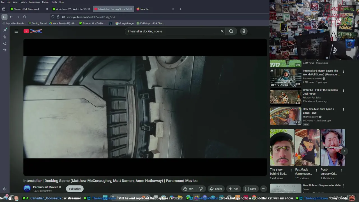
Task: Open site permissions icon in address bar
Action: (x=63, y=17)
